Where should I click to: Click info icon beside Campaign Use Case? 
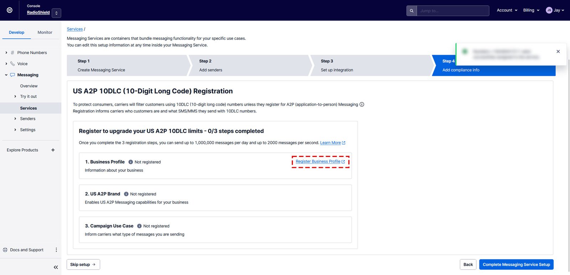139,226
